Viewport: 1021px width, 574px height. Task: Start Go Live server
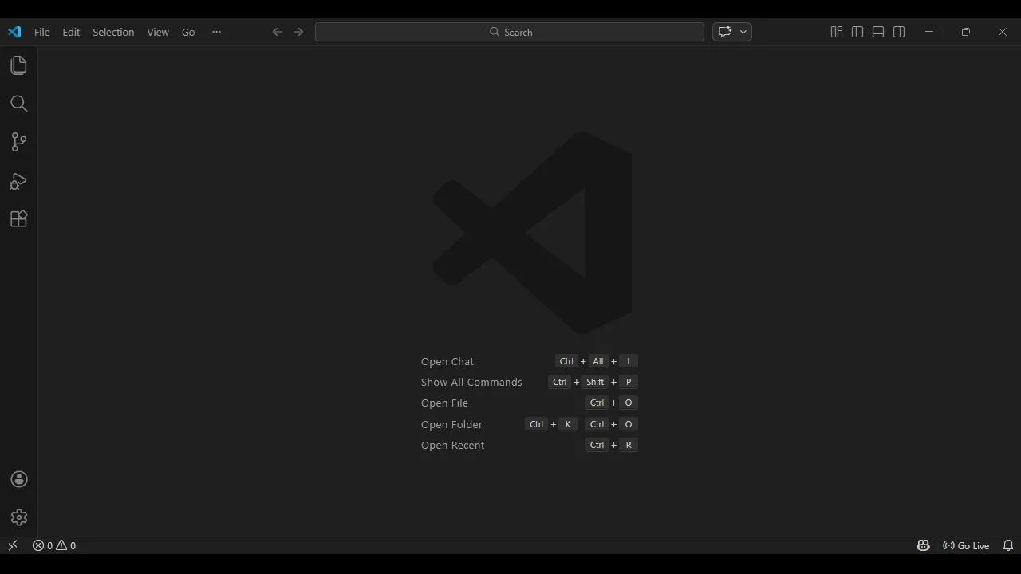[x=966, y=545]
